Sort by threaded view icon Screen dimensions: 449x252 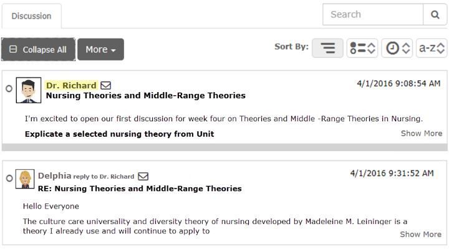click(x=327, y=48)
